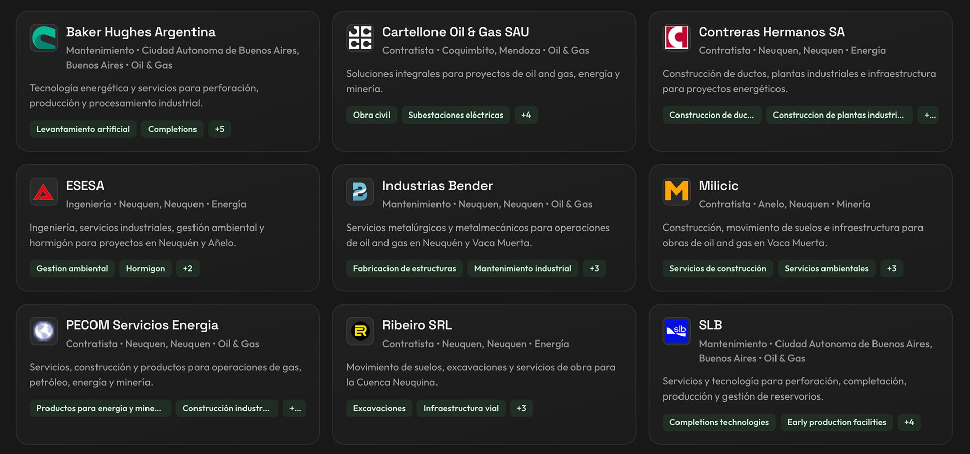Image resolution: width=970 pixels, height=454 pixels.
Task: Select the Levantamiento artificial tag
Action: 83,129
